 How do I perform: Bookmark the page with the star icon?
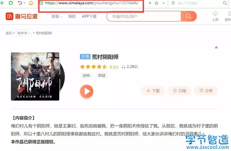click(157, 3)
